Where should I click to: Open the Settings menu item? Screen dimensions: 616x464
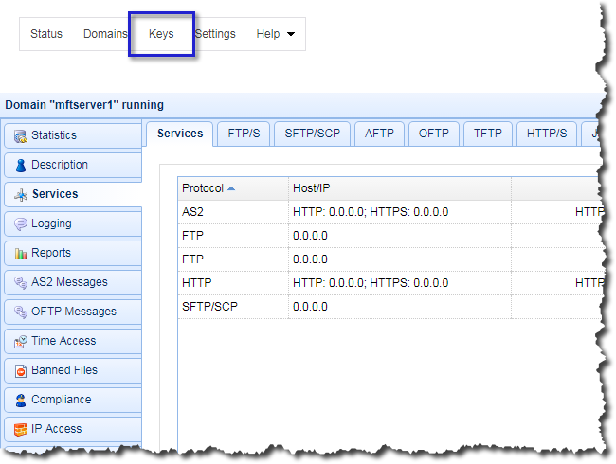click(x=215, y=34)
